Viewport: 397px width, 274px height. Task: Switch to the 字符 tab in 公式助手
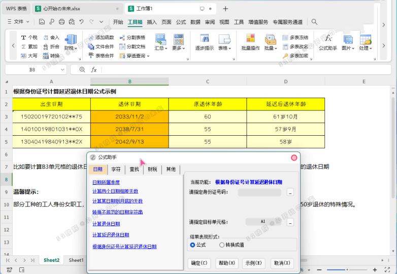click(x=116, y=169)
